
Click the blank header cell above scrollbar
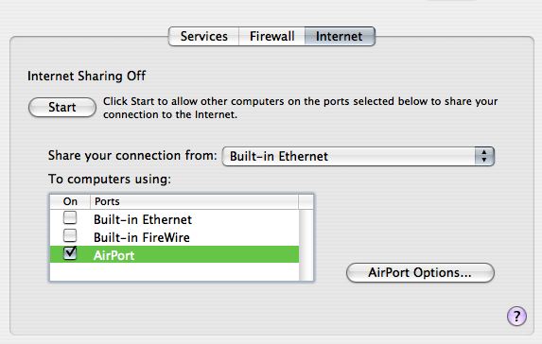306,201
